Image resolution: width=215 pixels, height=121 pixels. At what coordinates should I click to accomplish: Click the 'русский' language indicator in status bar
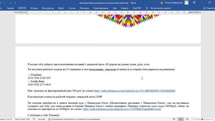point(42,119)
